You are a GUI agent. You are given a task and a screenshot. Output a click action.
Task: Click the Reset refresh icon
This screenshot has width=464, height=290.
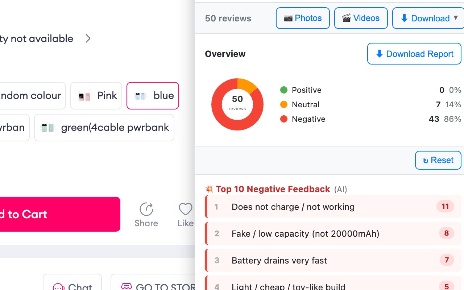426,161
